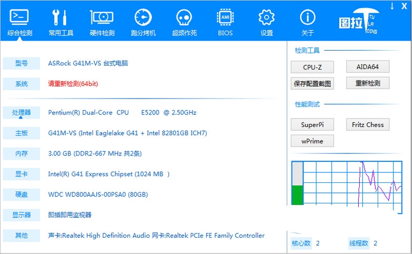The height and width of the screenshot is (254, 412).
Task: Open the BIOS chip tab
Action: coord(225,23)
